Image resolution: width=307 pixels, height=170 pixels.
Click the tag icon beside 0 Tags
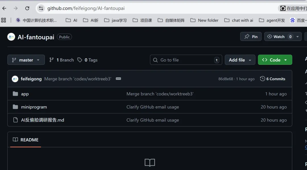pos(80,60)
